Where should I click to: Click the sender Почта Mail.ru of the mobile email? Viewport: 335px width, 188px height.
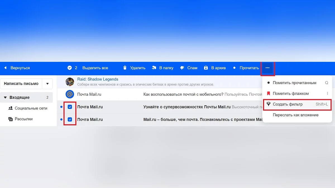click(89, 94)
